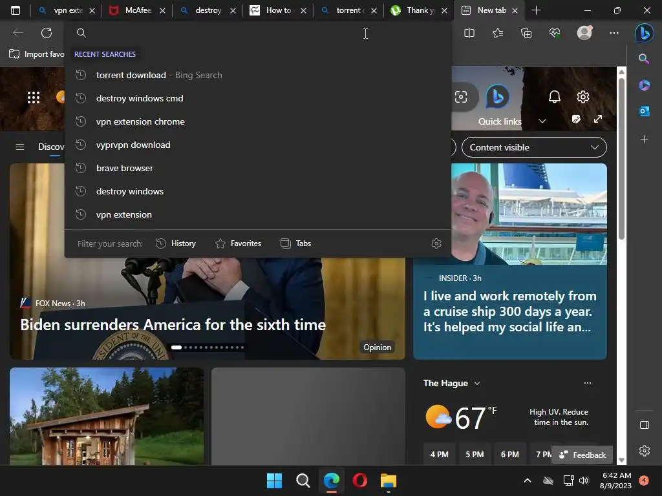Viewport: 662px width, 496px height.
Task: Open a new tab with plus
Action: point(536,10)
